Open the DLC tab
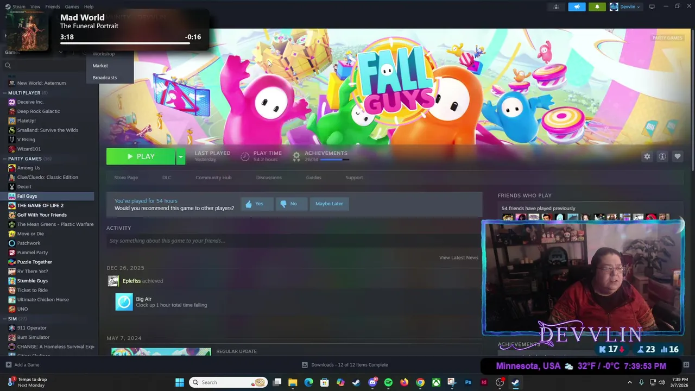 (167, 178)
